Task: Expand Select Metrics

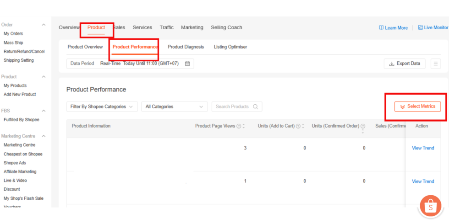Action: [417, 107]
